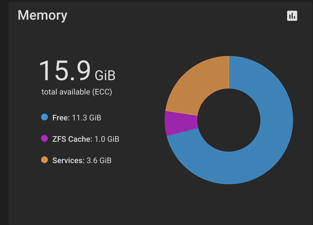Click the 15.9 total memory value

point(65,70)
